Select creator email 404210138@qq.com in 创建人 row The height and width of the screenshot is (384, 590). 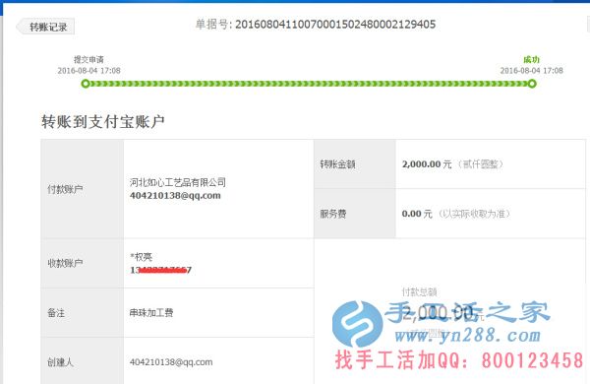click(171, 362)
